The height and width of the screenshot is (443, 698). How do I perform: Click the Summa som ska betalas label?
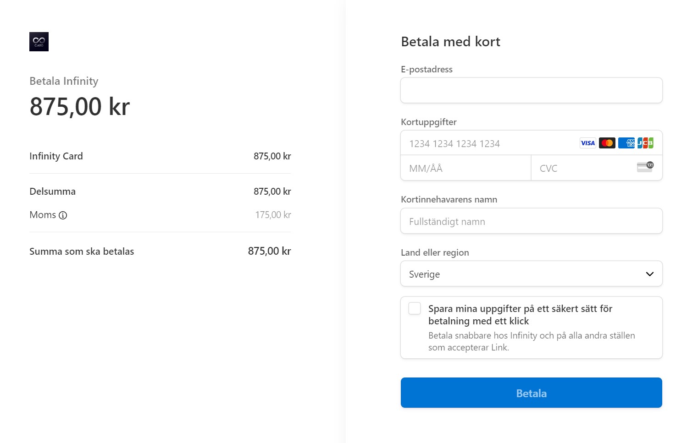click(x=82, y=252)
